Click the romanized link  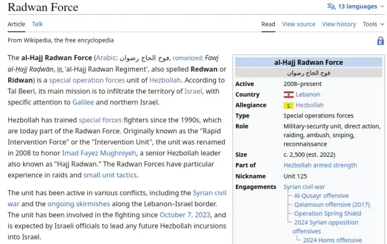coord(188,58)
